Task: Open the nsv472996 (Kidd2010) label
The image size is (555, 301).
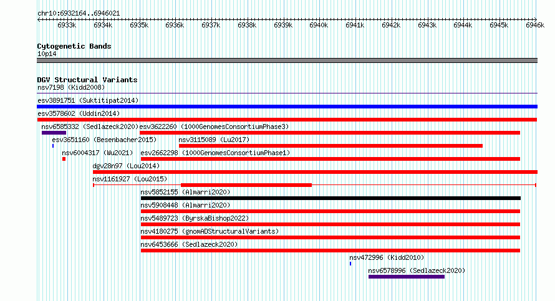Action: 387,257
